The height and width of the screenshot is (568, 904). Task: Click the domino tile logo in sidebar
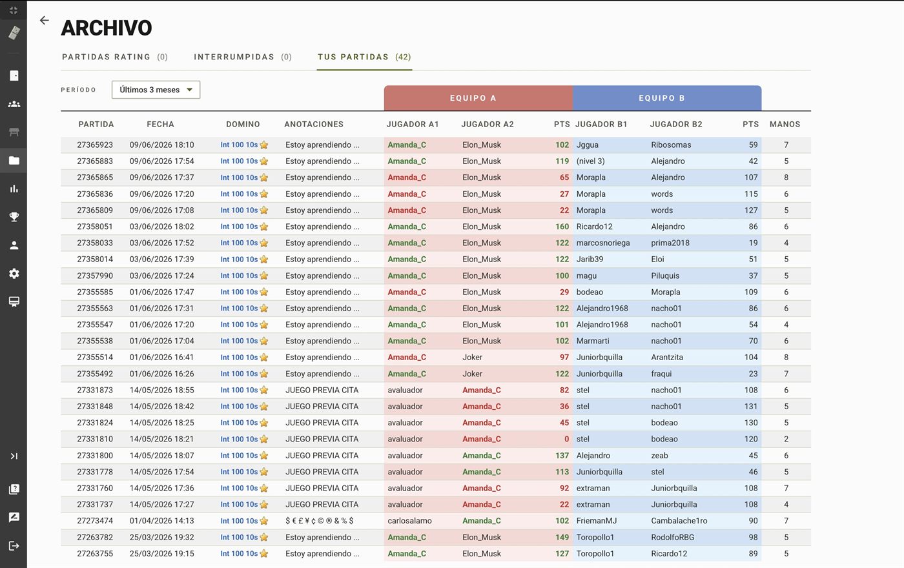click(14, 33)
